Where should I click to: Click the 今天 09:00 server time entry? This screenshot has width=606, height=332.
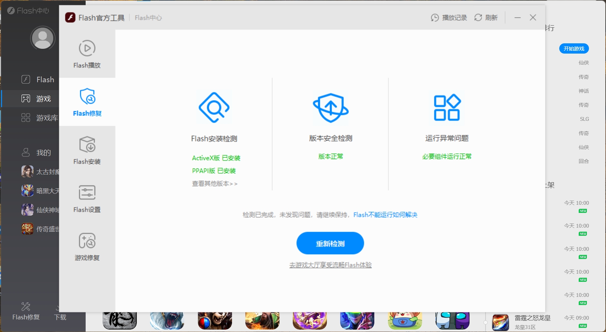coord(576,318)
